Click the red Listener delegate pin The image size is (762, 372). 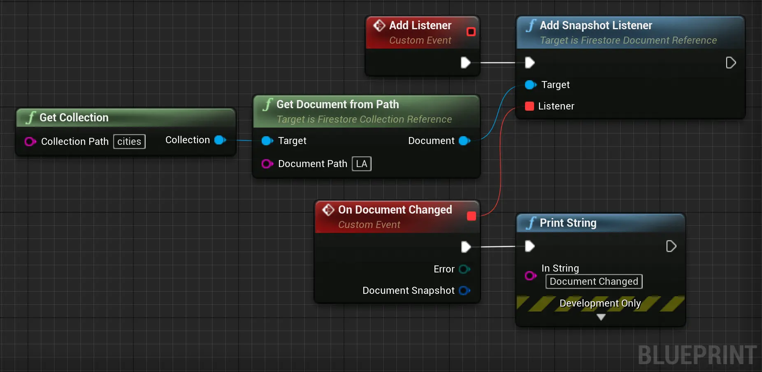click(530, 106)
